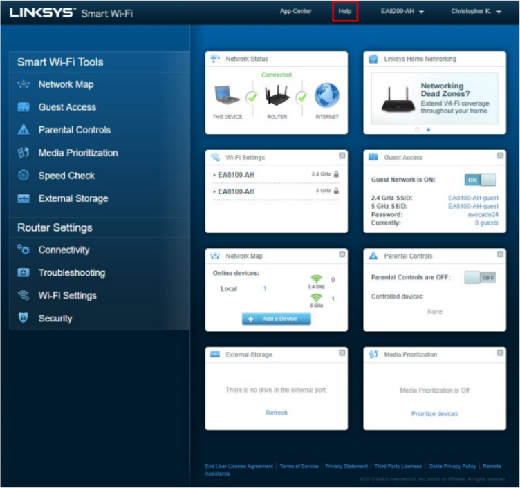Open the Help menu item

[345, 11]
